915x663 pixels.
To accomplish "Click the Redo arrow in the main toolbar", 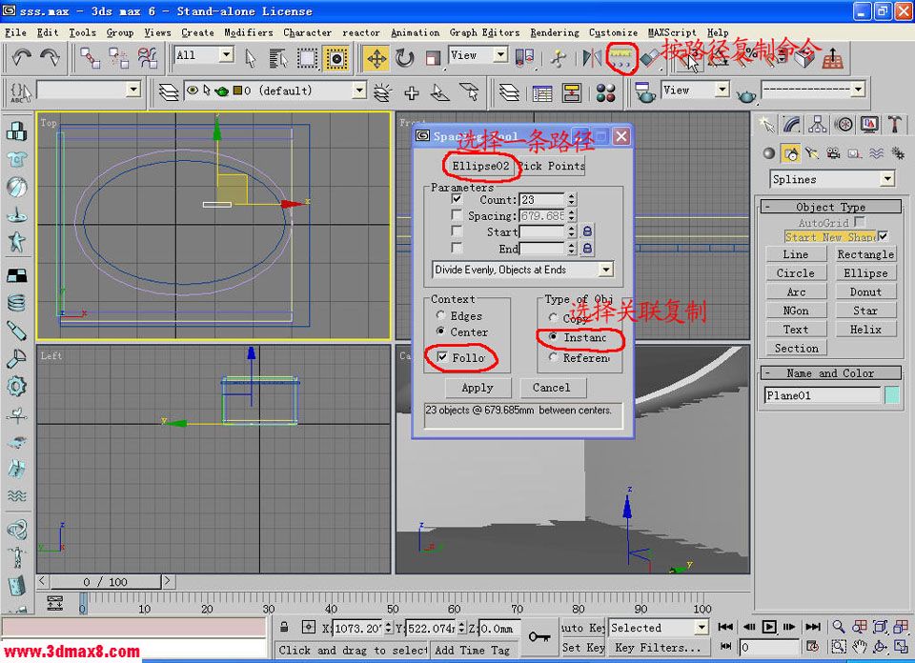I will [51, 57].
